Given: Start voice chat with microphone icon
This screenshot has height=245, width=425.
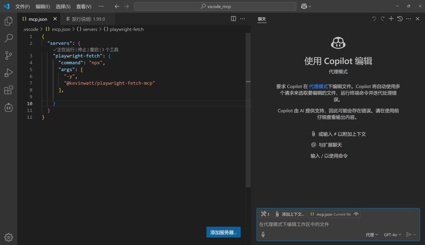Looking at the screenshot, I should coord(263,234).
